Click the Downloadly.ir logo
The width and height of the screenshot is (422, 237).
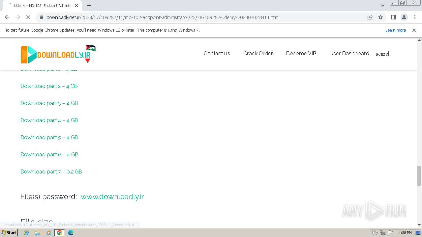(58, 54)
